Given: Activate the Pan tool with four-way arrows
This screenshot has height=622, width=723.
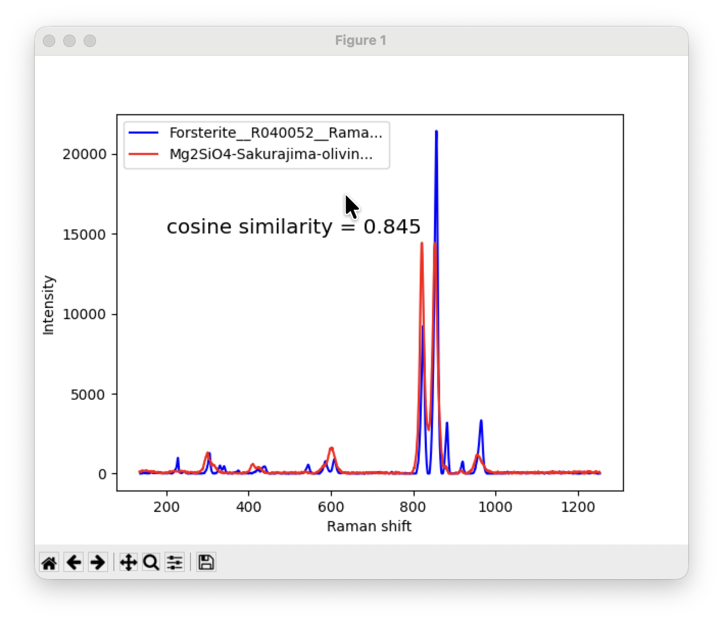Looking at the screenshot, I should (x=128, y=563).
